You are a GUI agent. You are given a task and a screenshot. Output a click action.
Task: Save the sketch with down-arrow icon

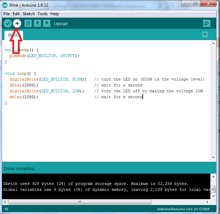[x=47, y=24]
